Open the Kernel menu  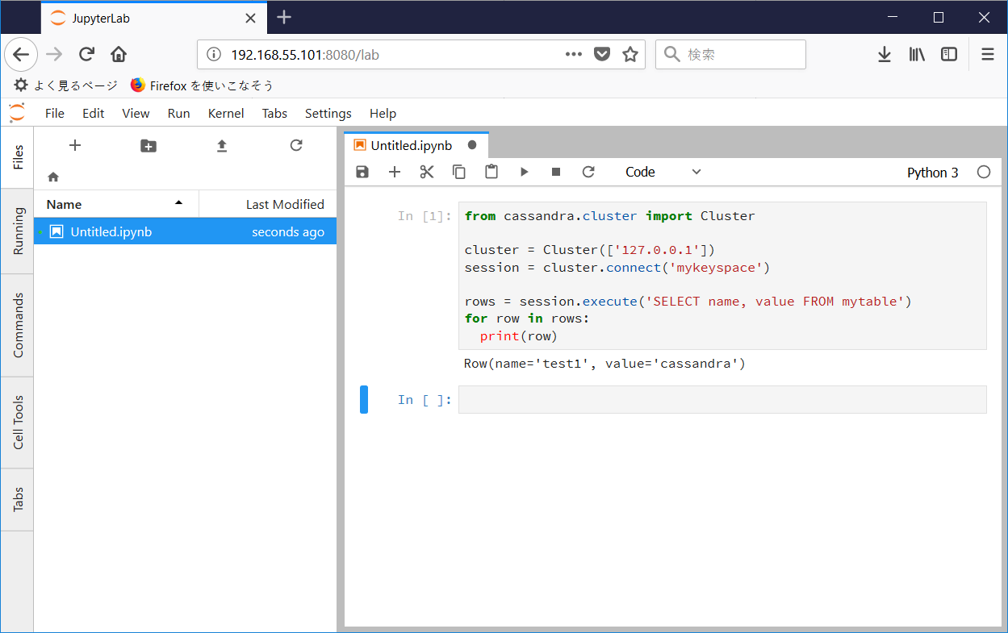click(225, 113)
